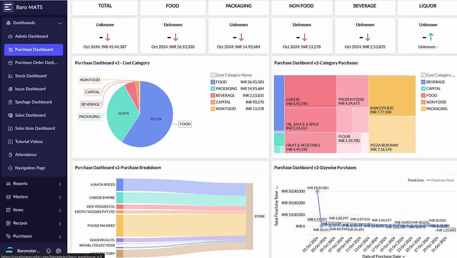Viewport: 457px width, 258px height.
Task: Open the Total Final Line Total axis dropdown
Action: coord(276,188)
